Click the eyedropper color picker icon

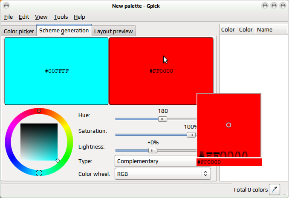point(275,189)
